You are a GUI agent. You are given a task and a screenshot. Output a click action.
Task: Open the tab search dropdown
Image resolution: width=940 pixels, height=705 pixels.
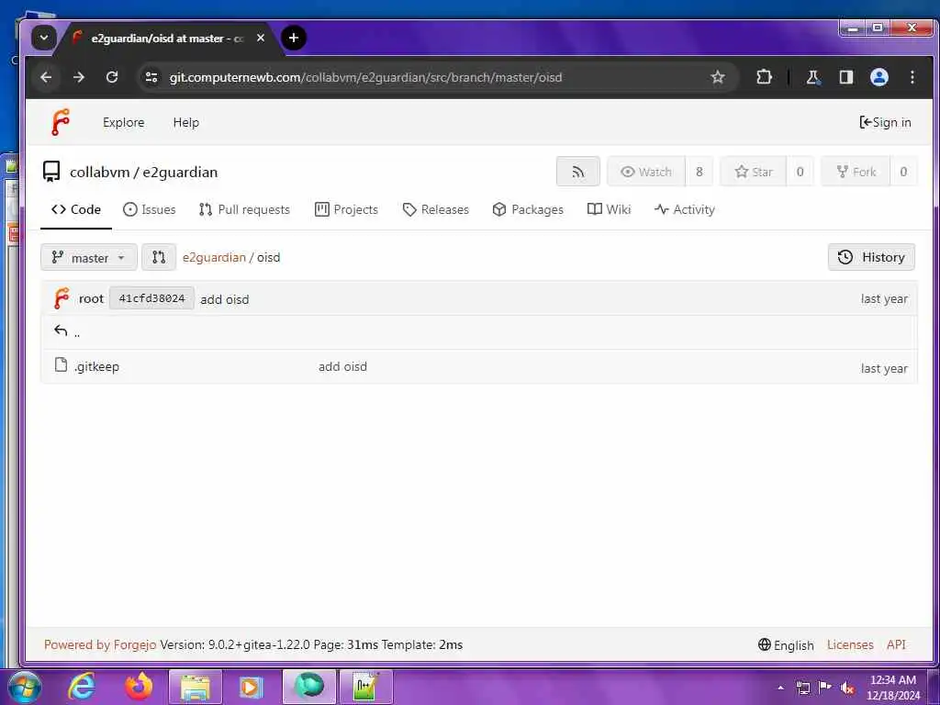tap(44, 38)
